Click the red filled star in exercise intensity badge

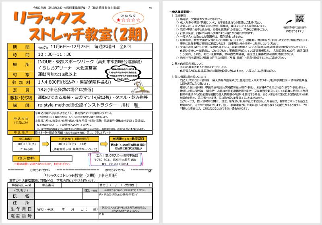118,19
